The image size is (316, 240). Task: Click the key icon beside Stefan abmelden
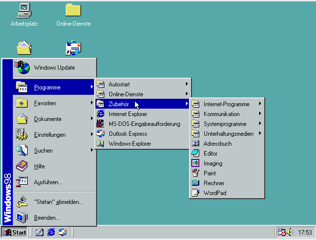pyautogui.click(x=22, y=201)
